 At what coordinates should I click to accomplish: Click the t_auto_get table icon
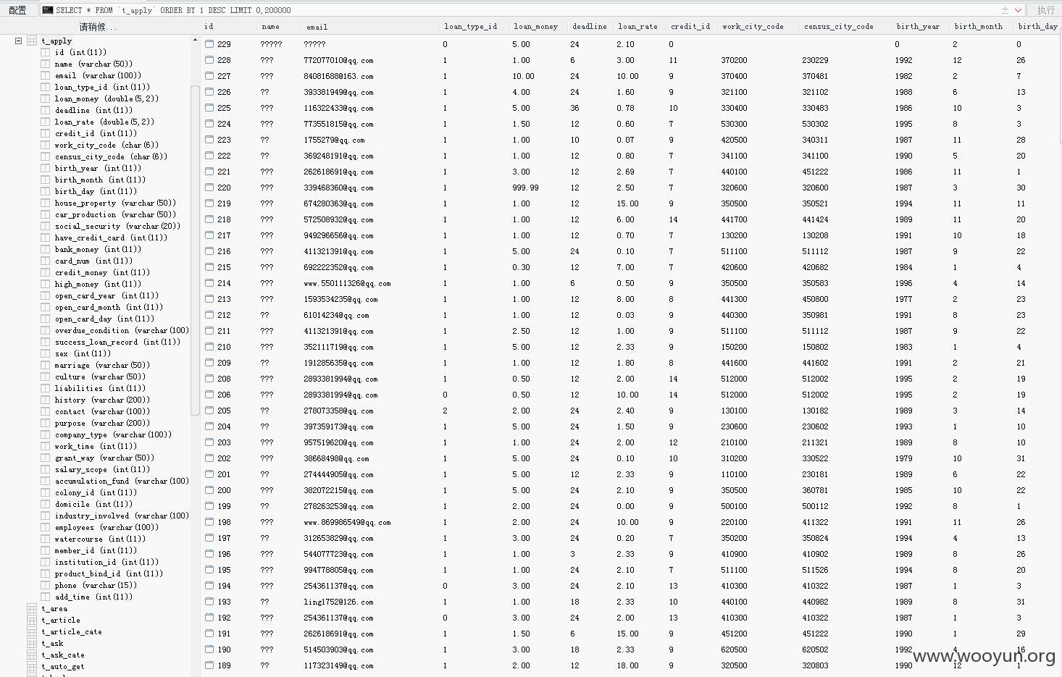point(32,667)
